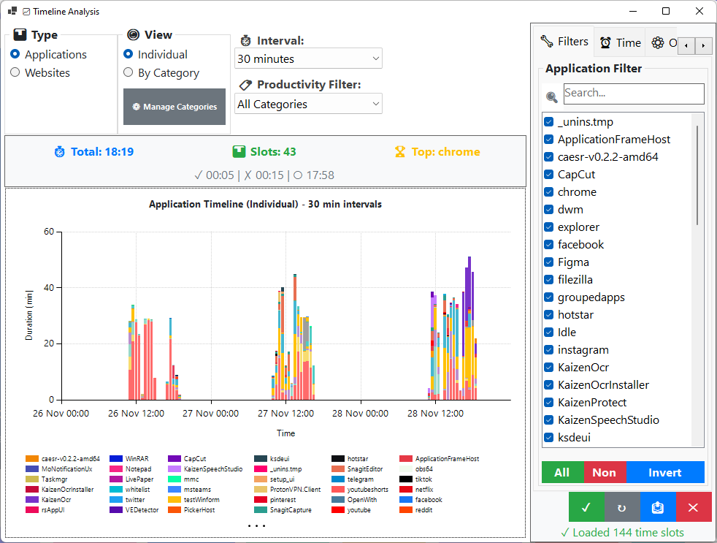Click the gear icon on the partially hidden tab

[x=658, y=42]
